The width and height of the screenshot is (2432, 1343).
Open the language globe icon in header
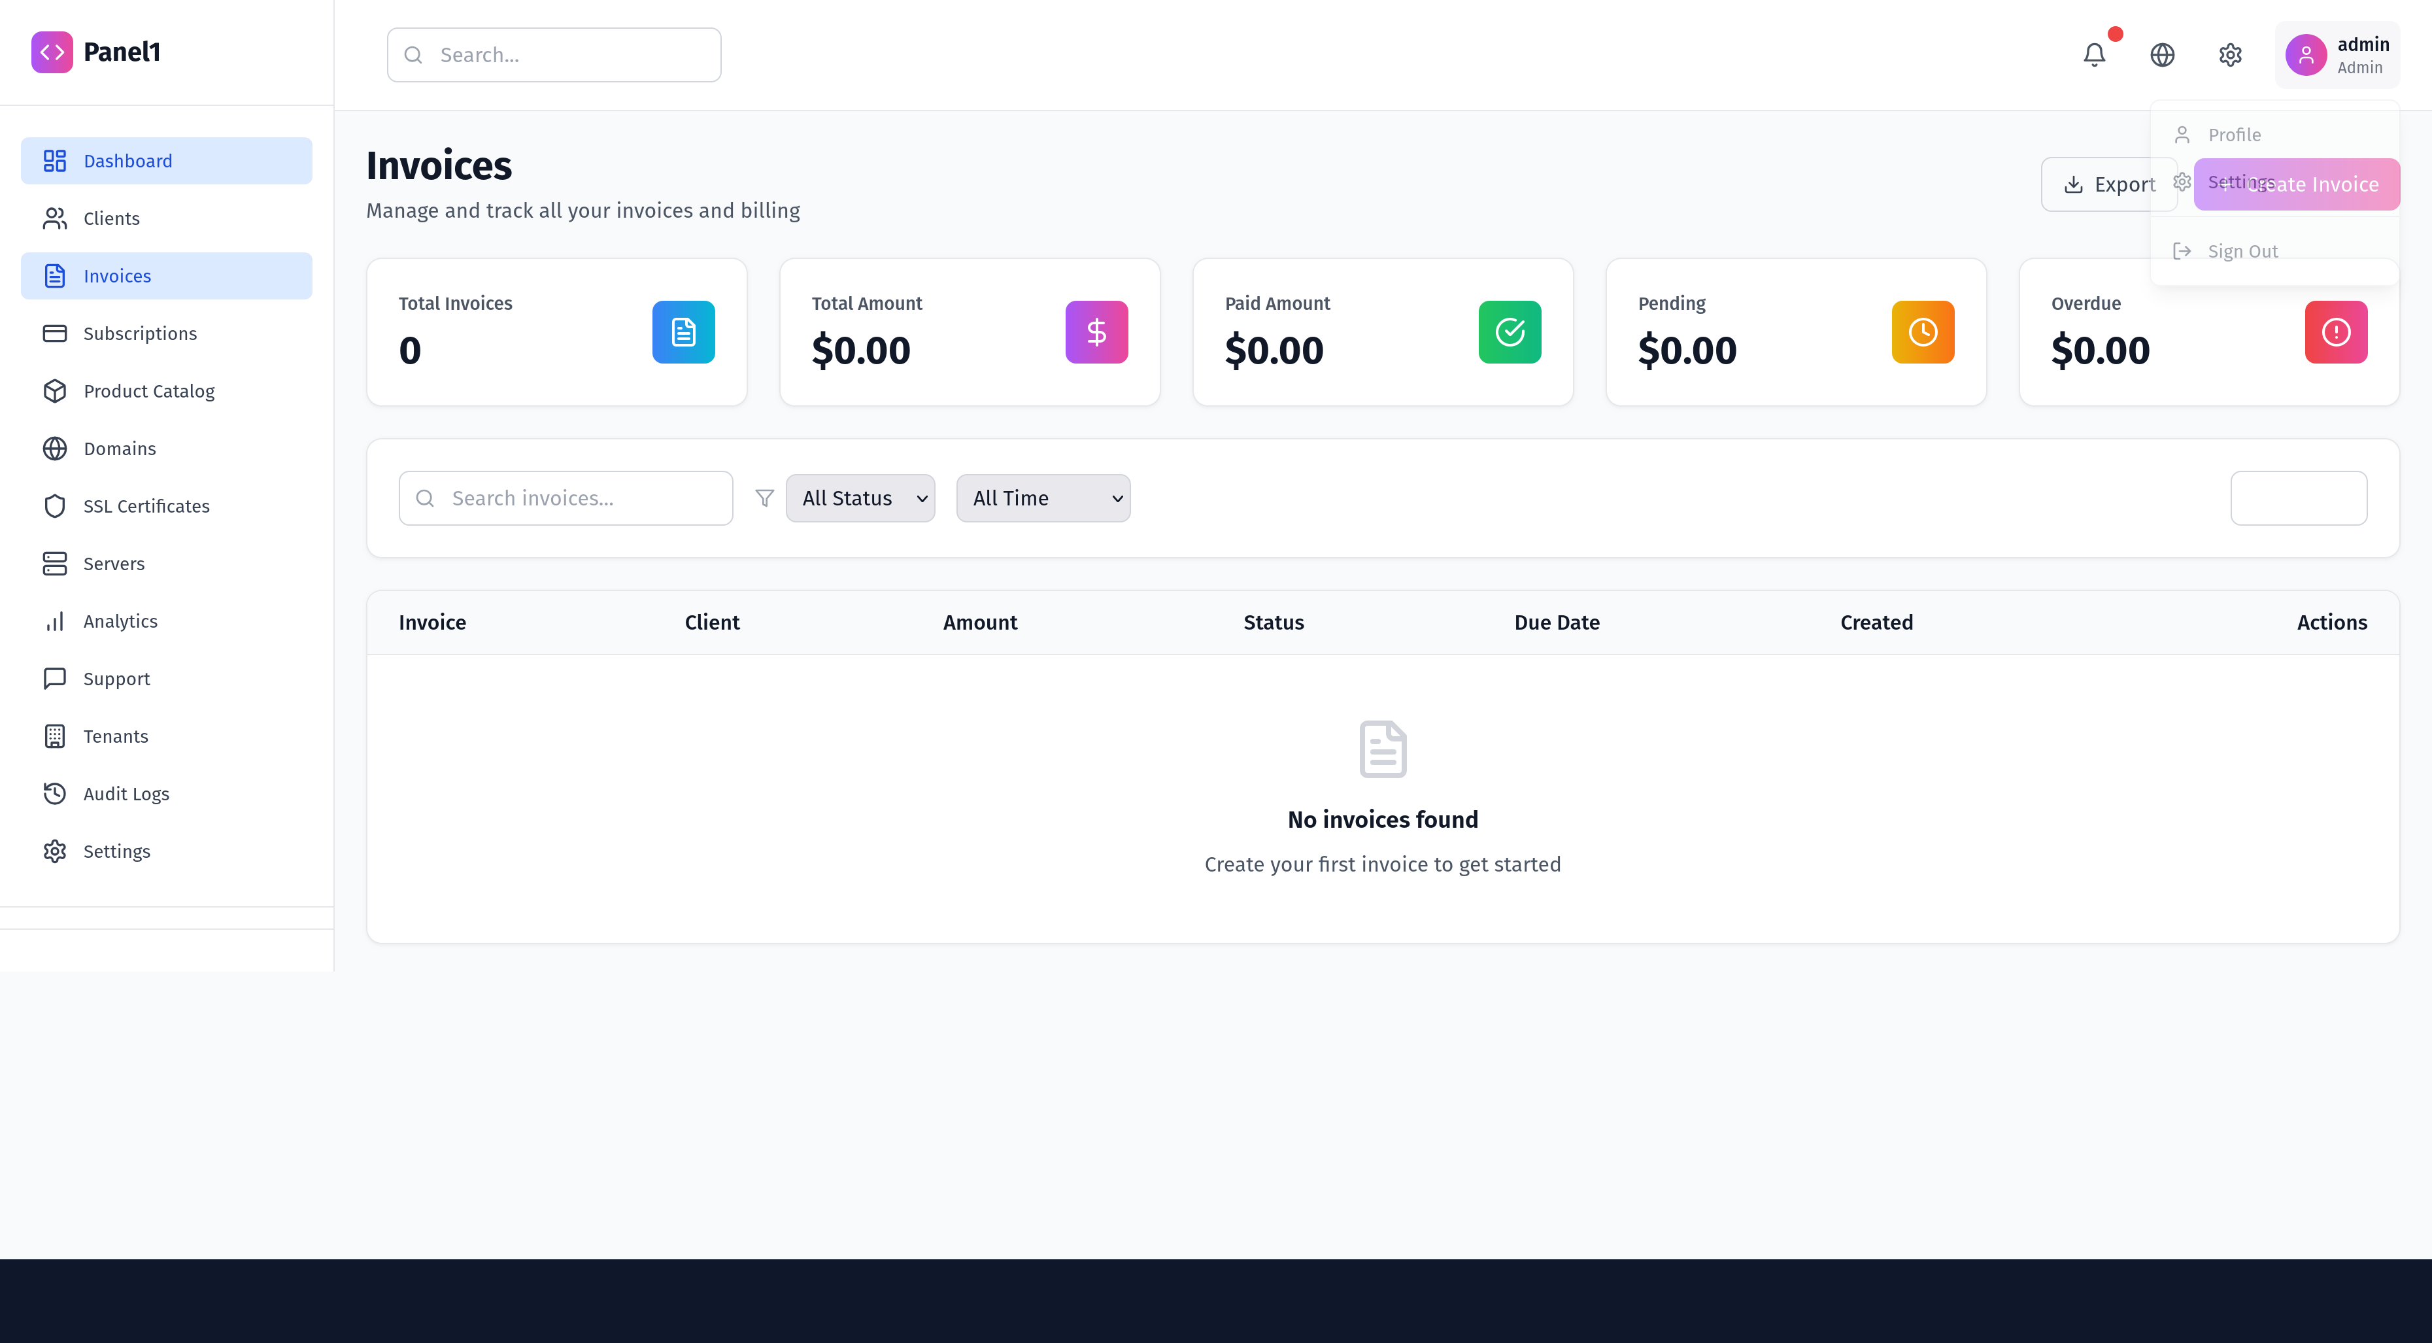(2162, 55)
